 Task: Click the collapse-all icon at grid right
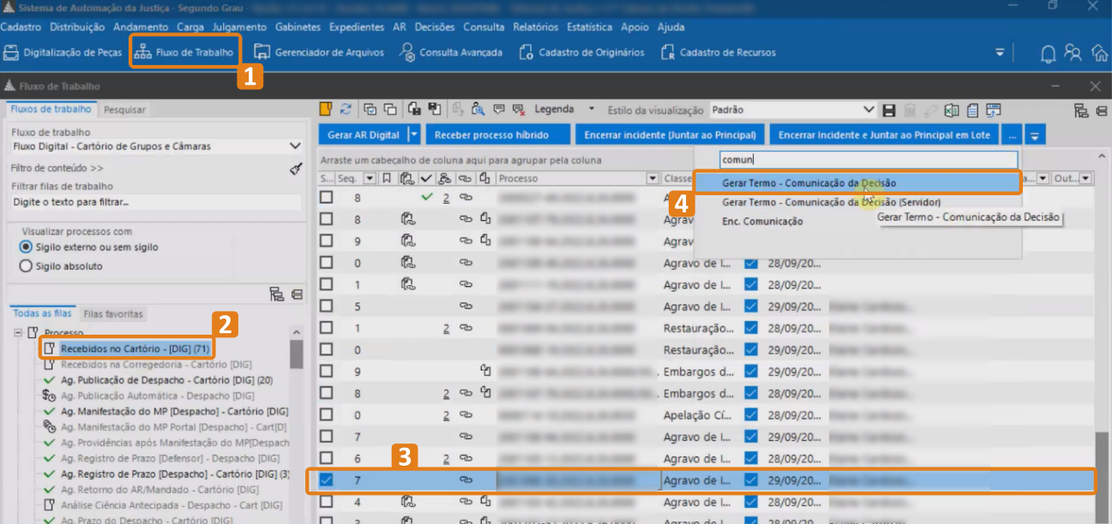[x=1101, y=110]
